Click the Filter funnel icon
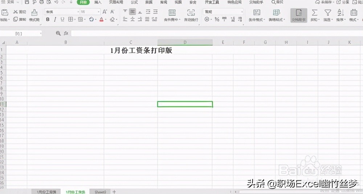This screenshot has height=194, width=363. point(327,13)
